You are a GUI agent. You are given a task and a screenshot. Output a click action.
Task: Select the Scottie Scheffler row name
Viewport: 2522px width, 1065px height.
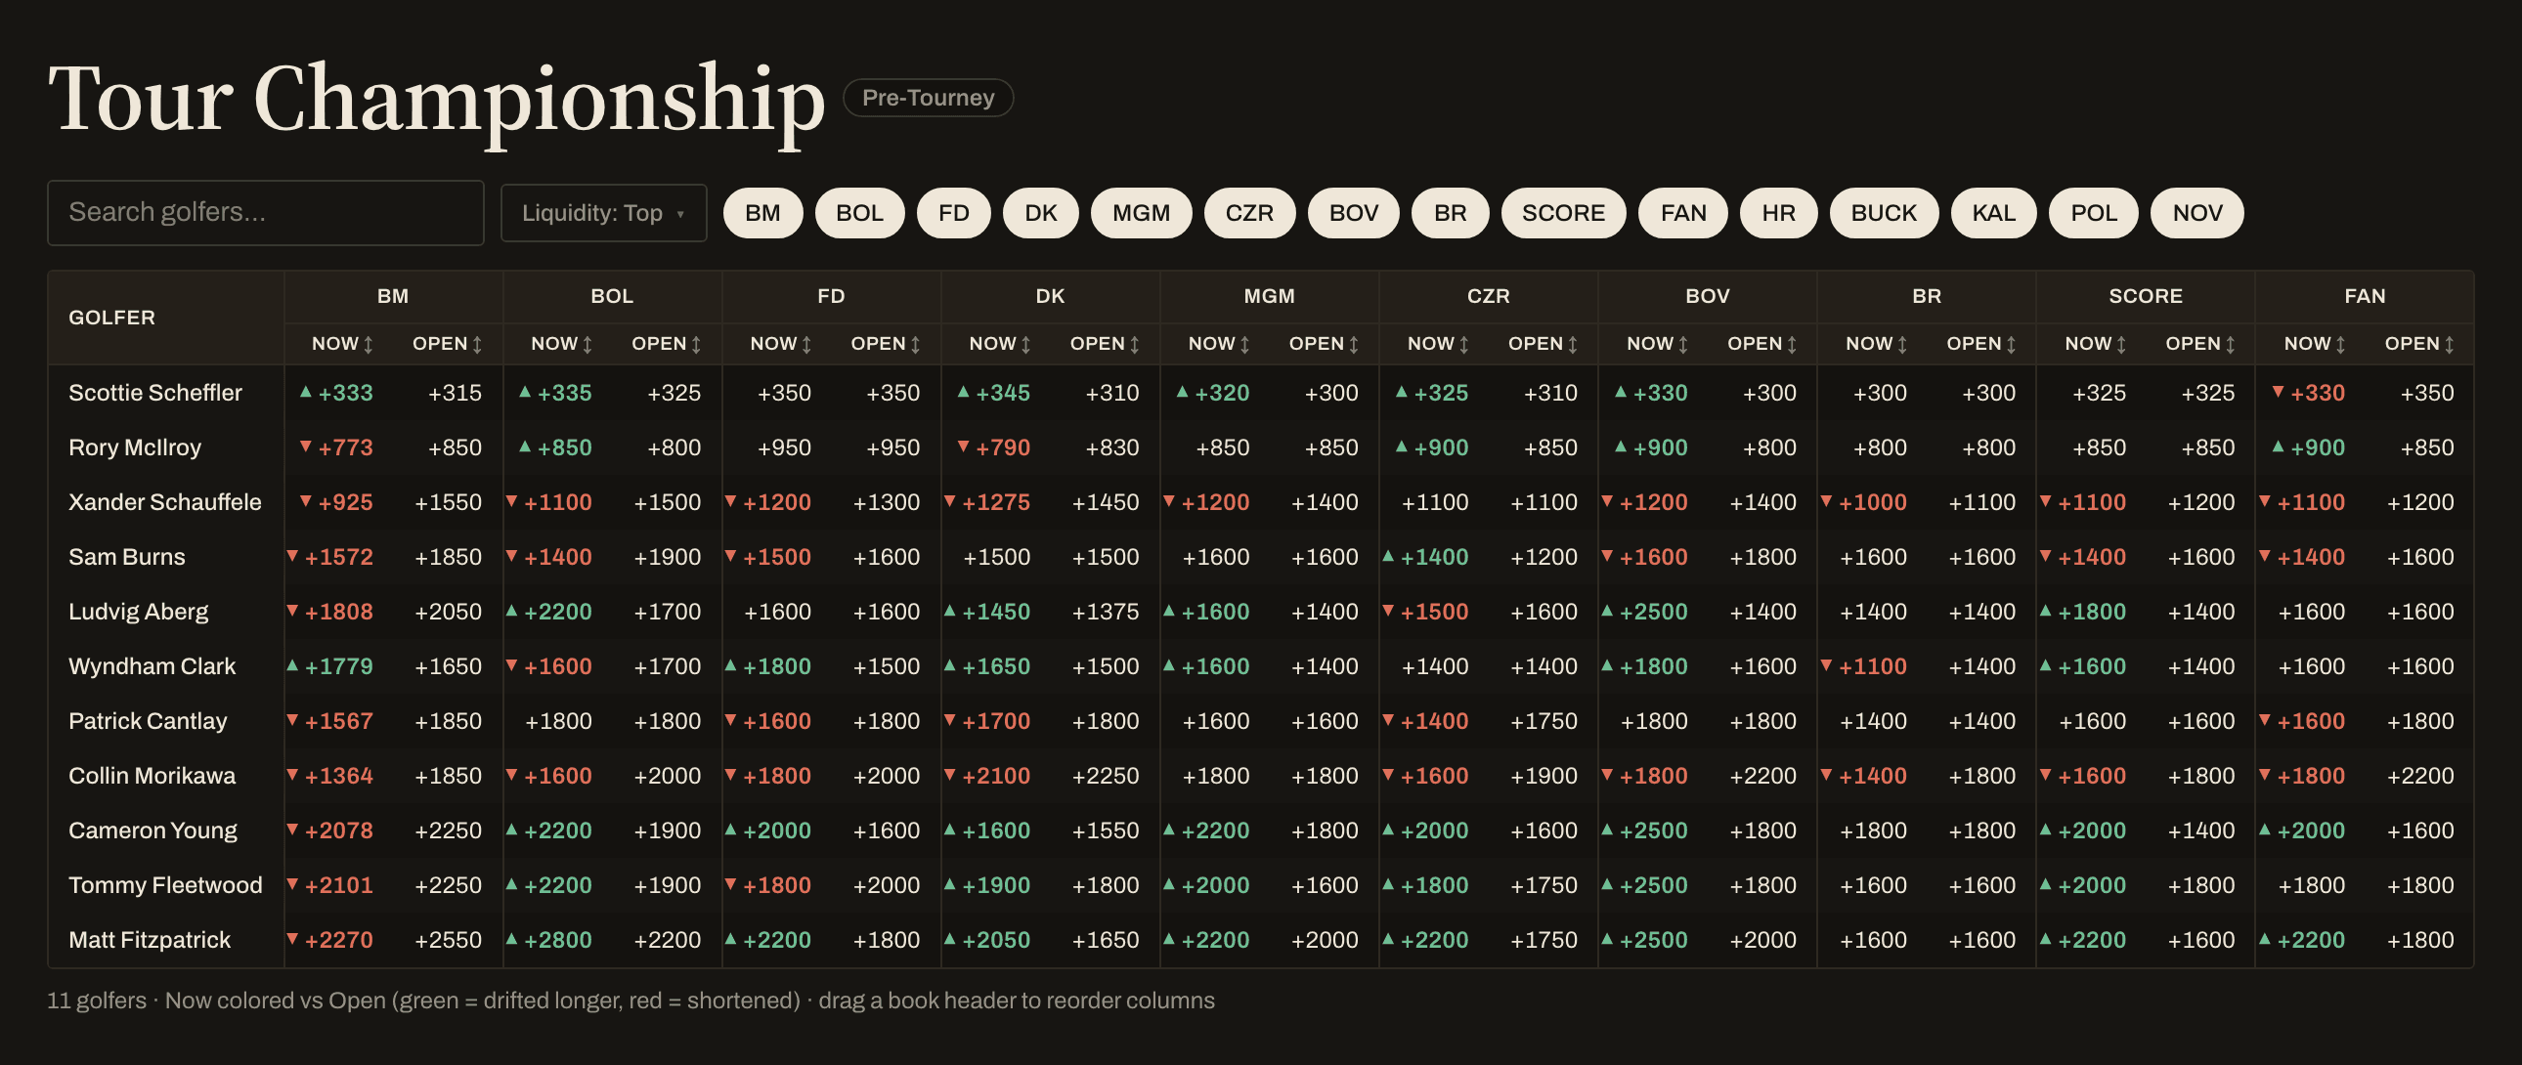tap(155, 393)
